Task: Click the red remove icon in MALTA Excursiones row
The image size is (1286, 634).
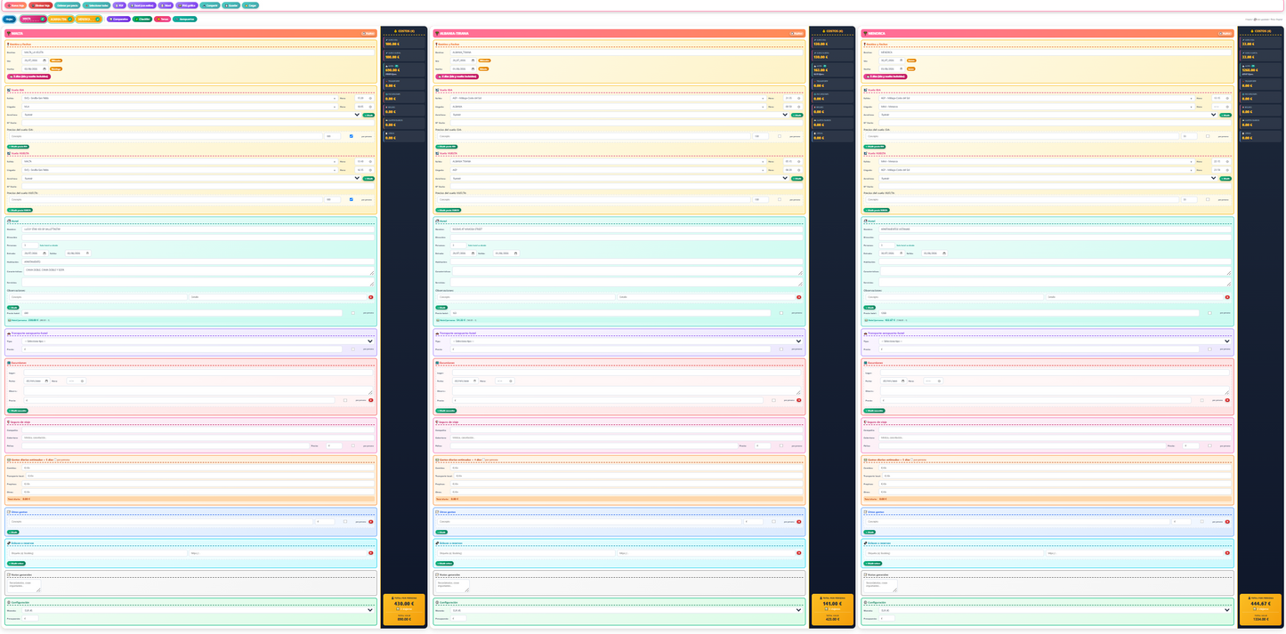Action: (x=371, y=400)
